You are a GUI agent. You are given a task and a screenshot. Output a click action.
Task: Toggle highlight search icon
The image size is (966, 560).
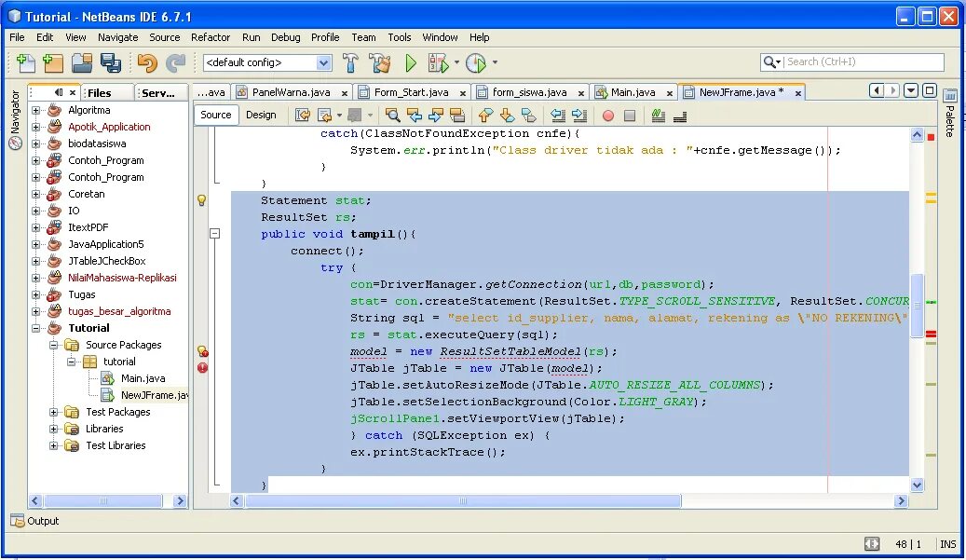457,116
